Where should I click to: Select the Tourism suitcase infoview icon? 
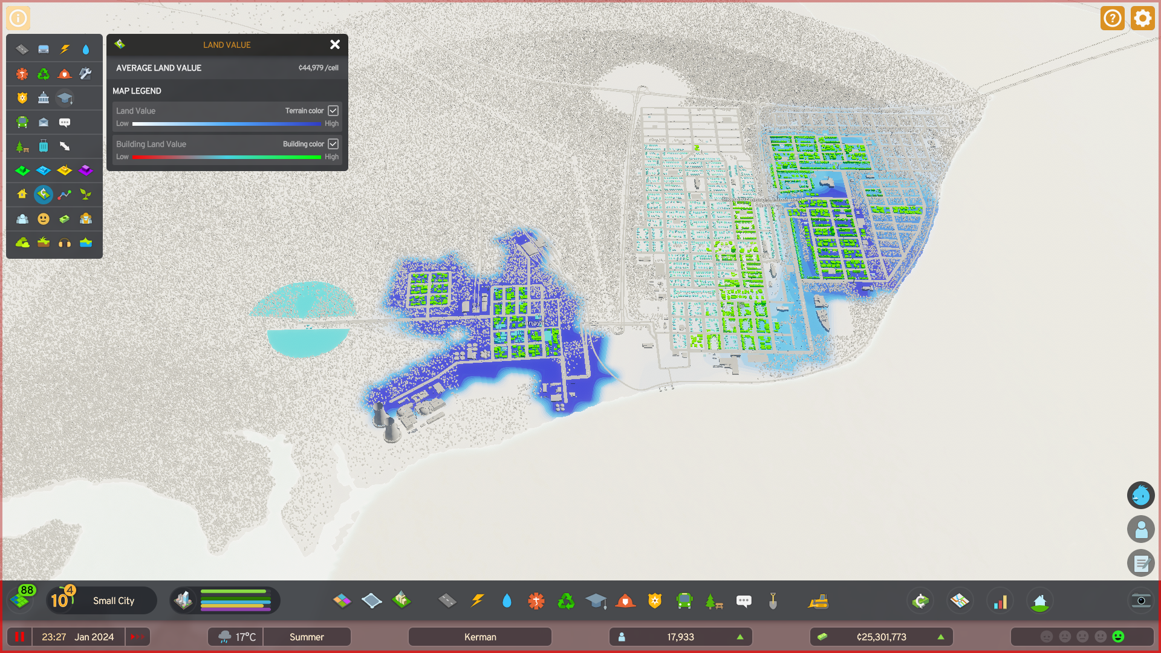pyautogui.click(x=44, y=146)
